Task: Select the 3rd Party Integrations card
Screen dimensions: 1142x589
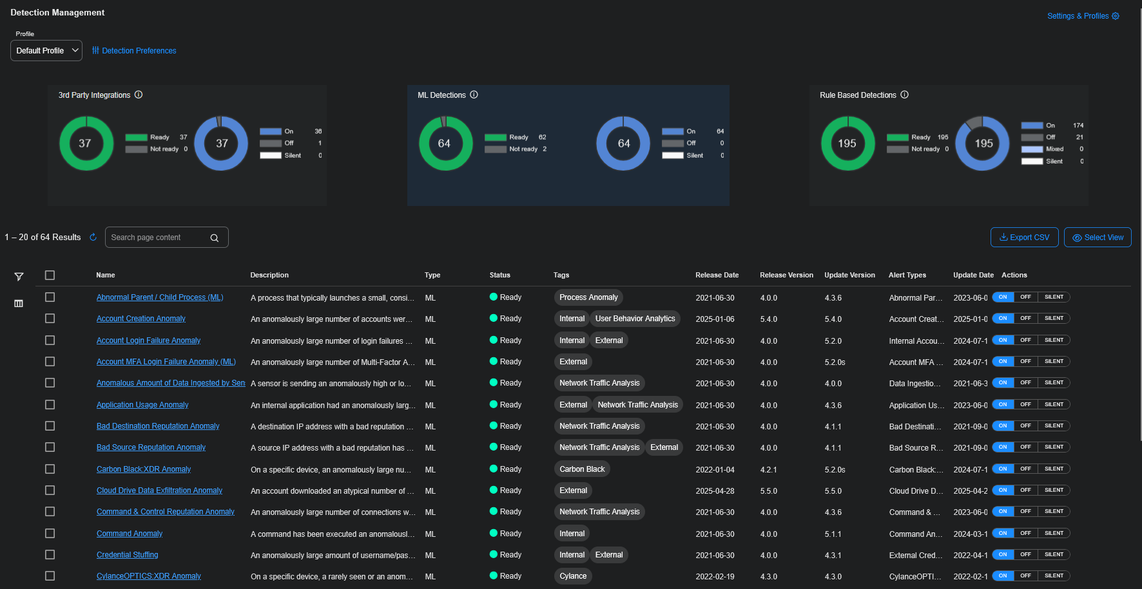Action: pyautogui.click(x=187, y=145)
